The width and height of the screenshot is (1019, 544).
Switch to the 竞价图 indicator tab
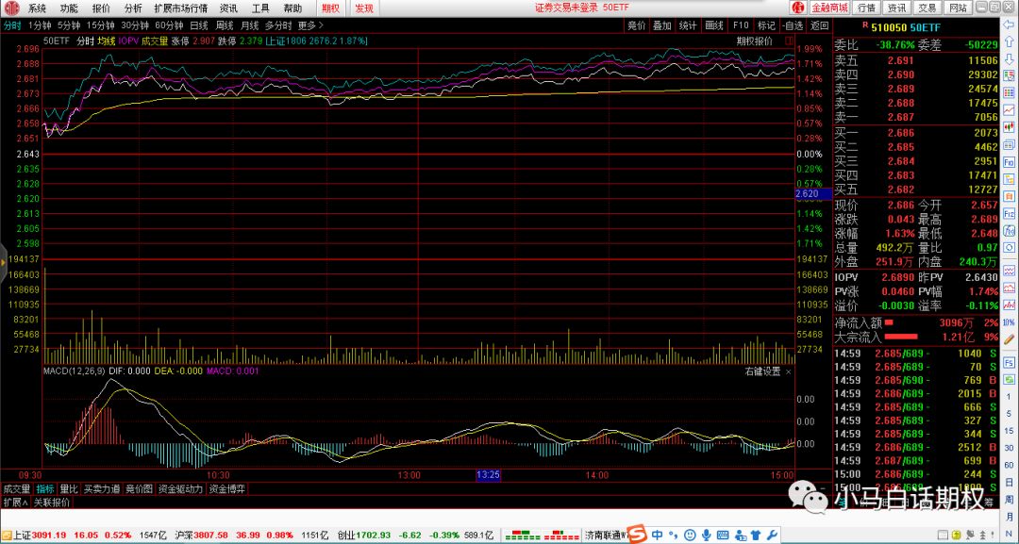point(139,489)
